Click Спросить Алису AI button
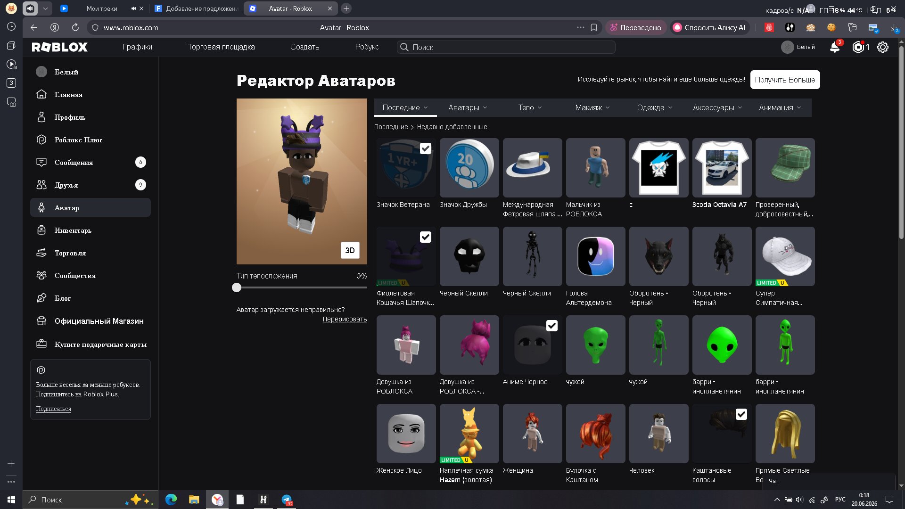This screenshot has height=509, width=905. coord(709,28)
